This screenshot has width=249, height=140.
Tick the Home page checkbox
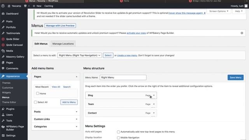37,93
